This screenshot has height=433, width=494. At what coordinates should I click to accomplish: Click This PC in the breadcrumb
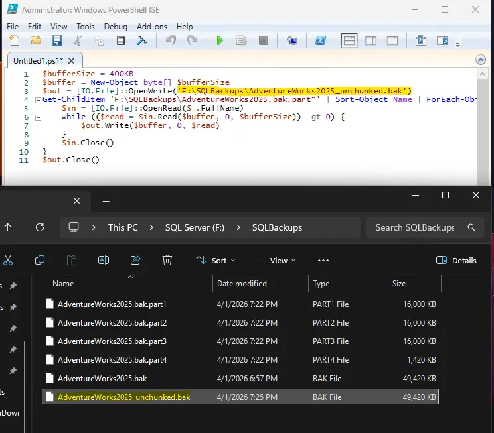[x=123, y=227]
